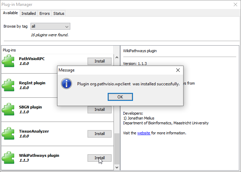Click the RegInt plugin puzzle piece icon

[x=8, y=85]
